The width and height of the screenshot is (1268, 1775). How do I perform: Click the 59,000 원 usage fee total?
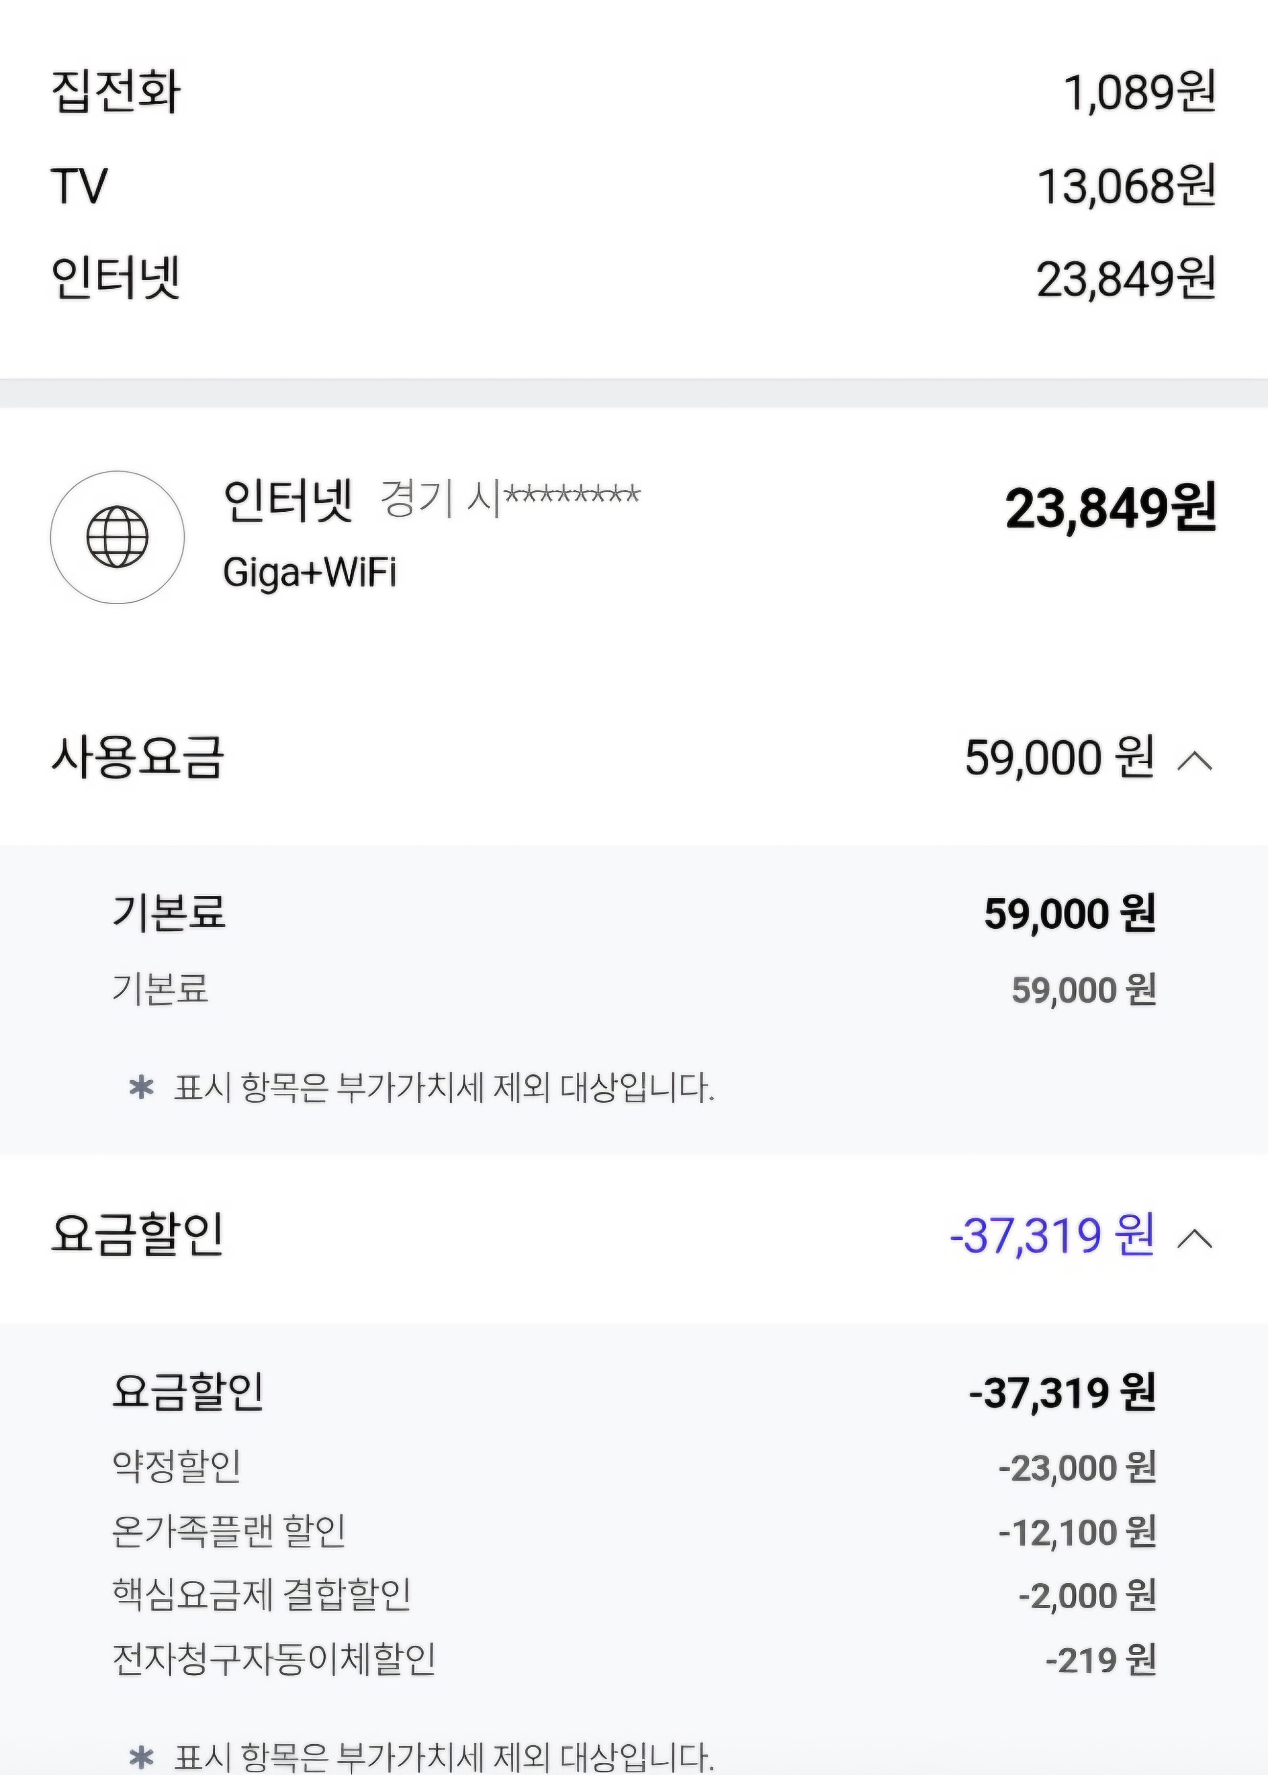1060,757
